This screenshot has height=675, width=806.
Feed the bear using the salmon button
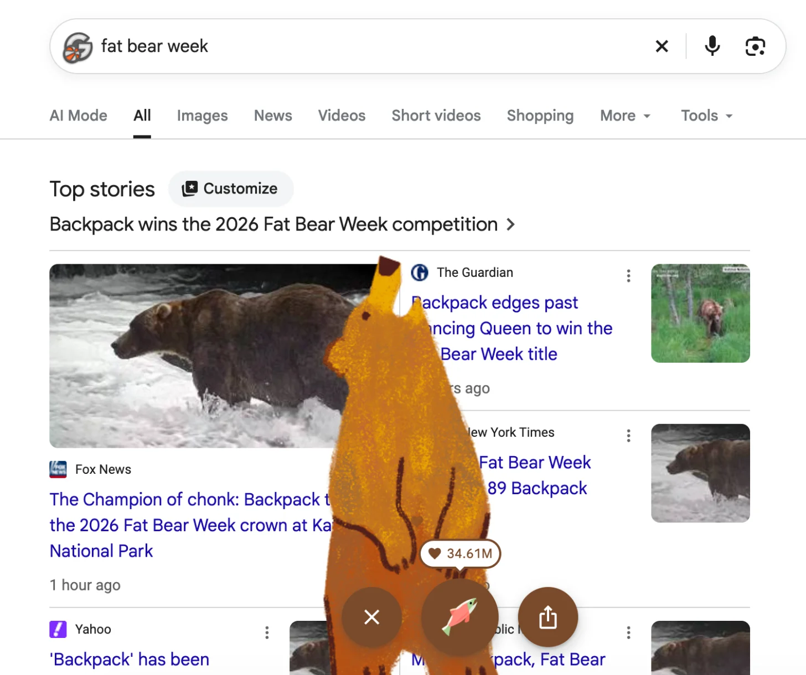coord(459,617)
